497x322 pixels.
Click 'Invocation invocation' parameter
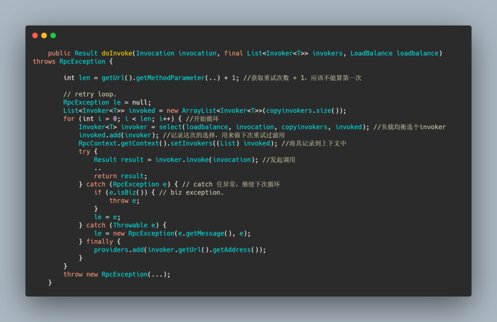coord(176,53)
